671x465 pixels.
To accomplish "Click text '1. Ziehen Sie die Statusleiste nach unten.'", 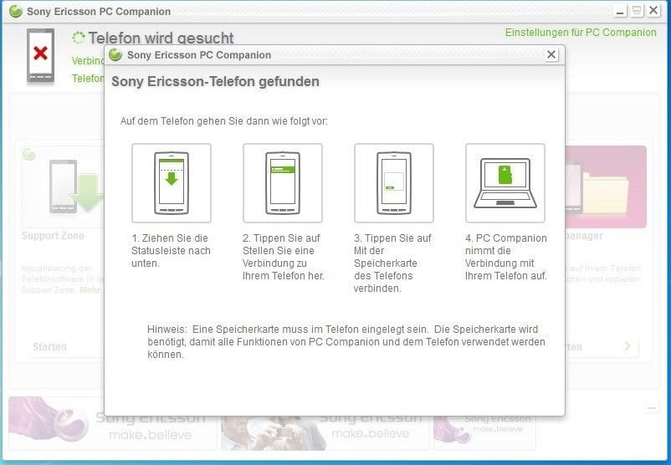I will pyautogui.click(x=171, y=251).
